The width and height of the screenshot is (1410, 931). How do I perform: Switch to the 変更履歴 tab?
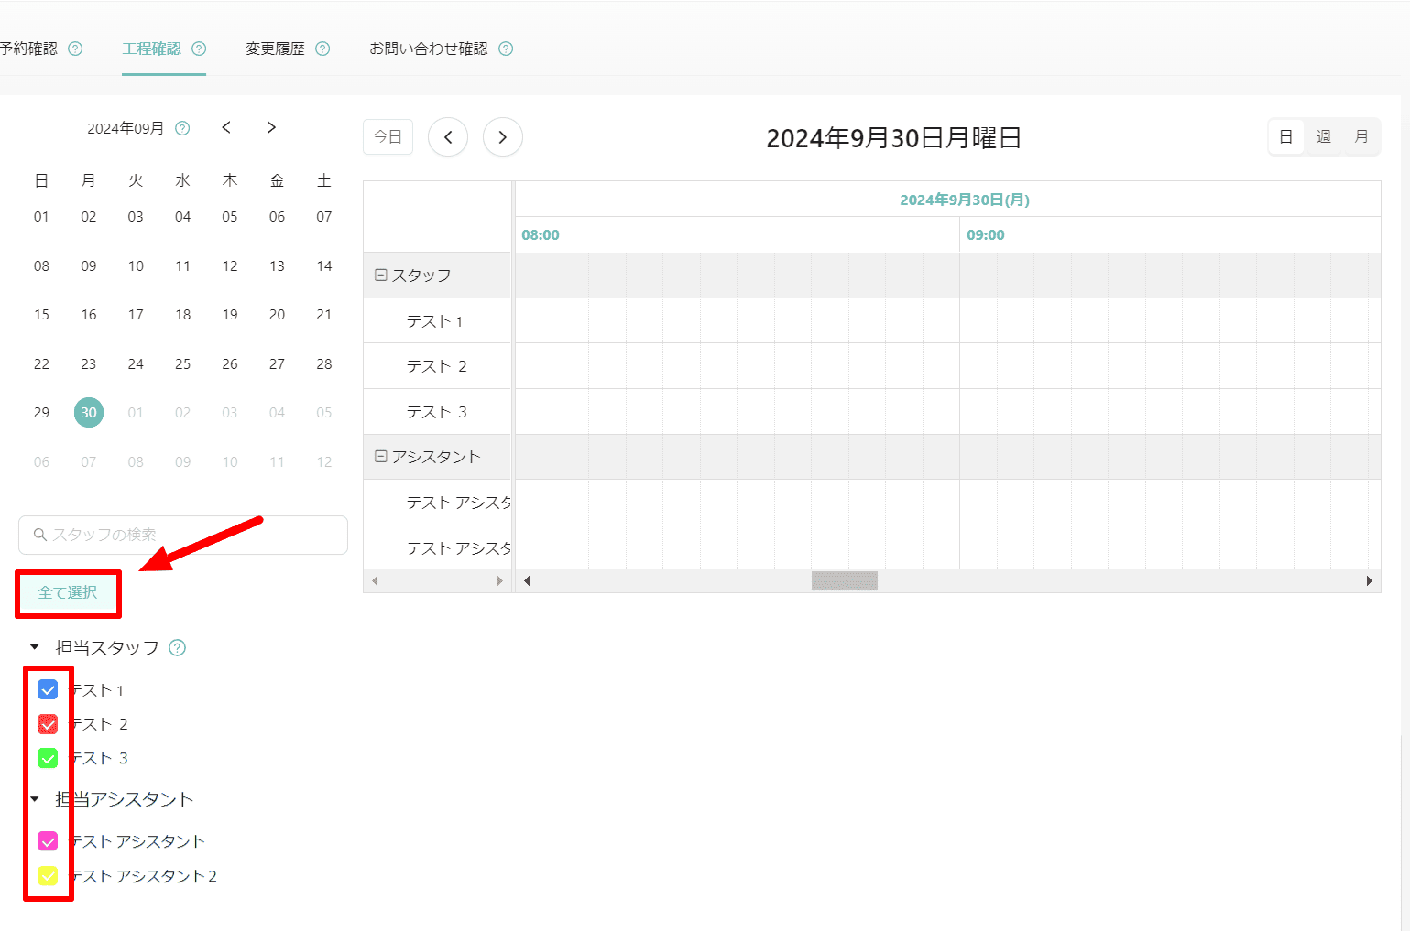point(275,49)
